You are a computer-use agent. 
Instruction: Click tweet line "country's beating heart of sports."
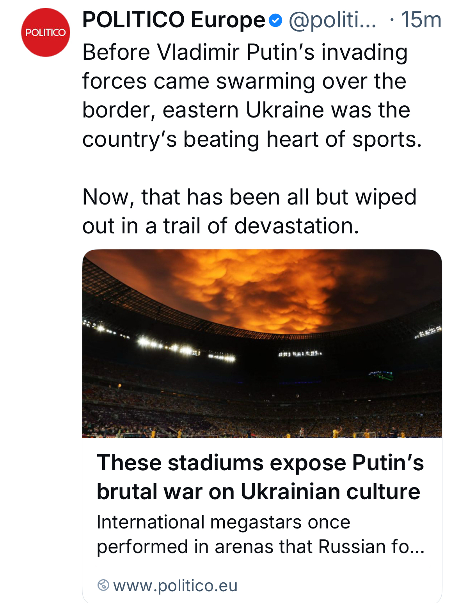(252, 139)
